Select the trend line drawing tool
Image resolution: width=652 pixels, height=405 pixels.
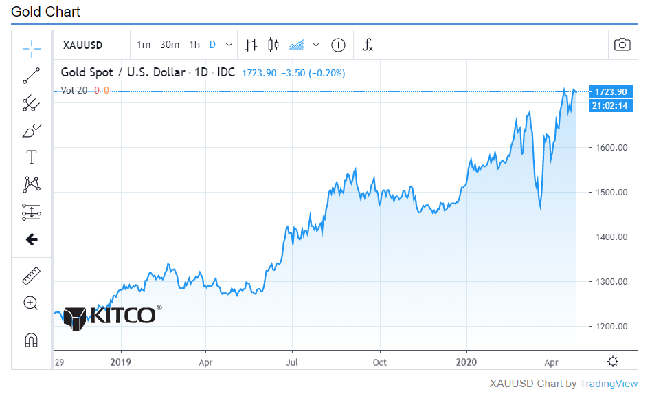(x=32, y=76)
